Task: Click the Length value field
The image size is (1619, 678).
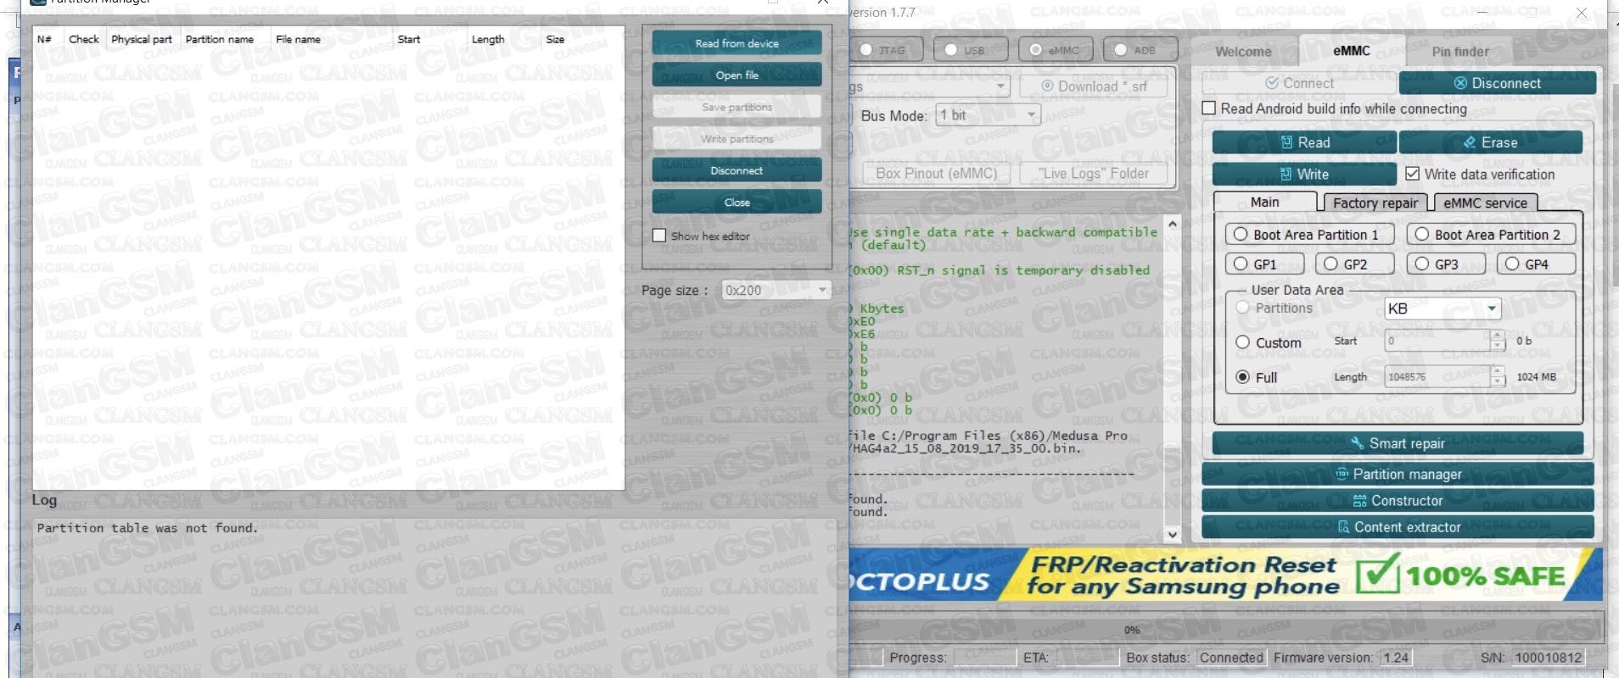Action: (x=1437, y=376)
